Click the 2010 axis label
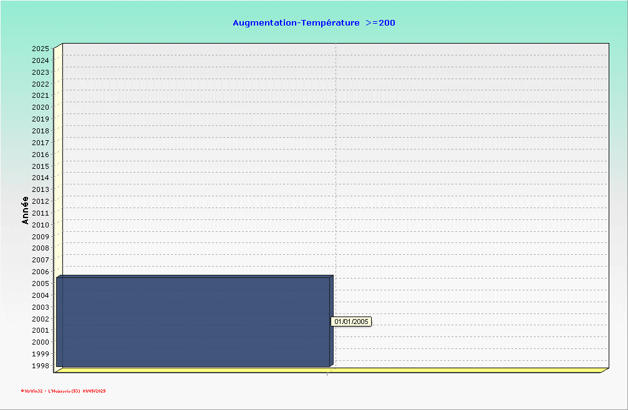 41,225
